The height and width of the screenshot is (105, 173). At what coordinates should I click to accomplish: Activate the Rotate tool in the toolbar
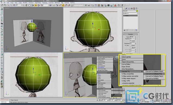click(x=39, y=5)
